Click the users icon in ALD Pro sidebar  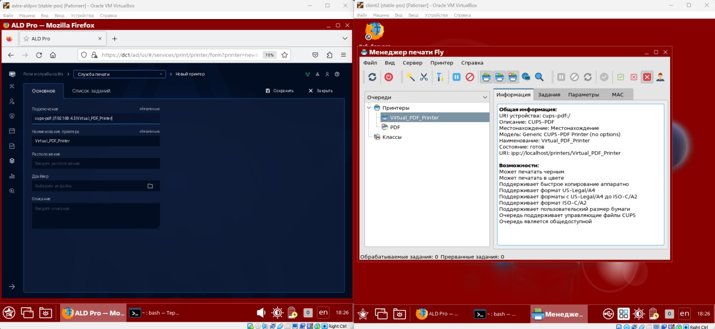click(x=12, y=101)
